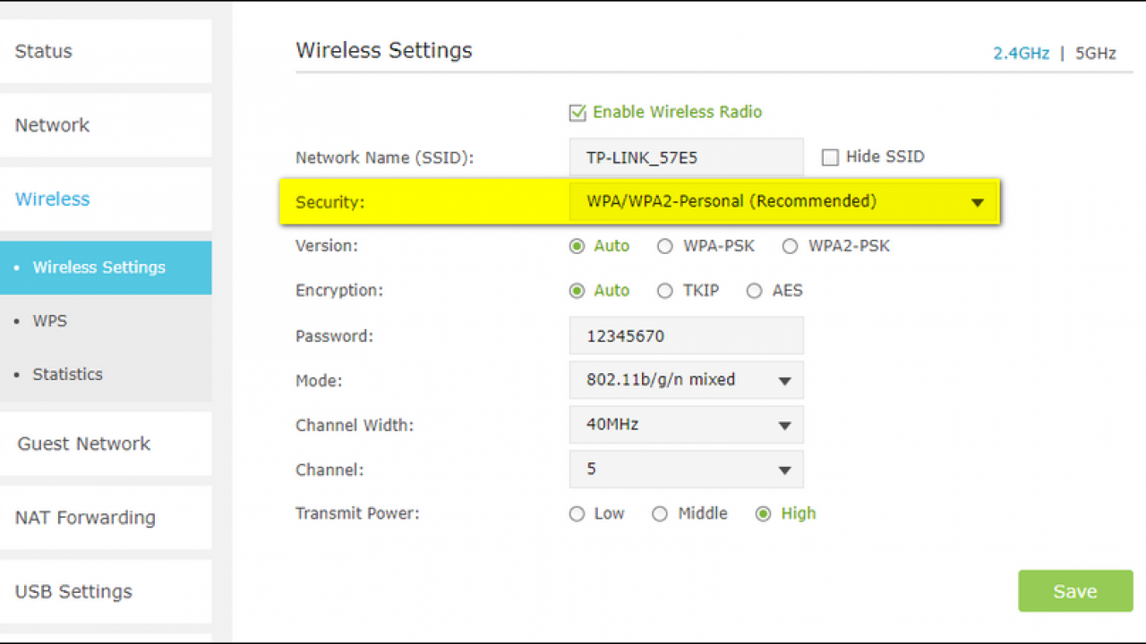
Task: Open the Network section in sidebar
Action: 52,125
